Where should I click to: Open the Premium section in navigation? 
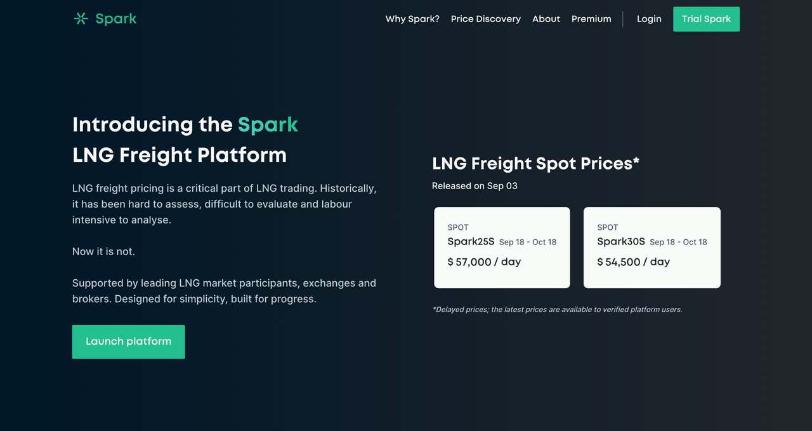pyautogui.click(x=591, y=19)
